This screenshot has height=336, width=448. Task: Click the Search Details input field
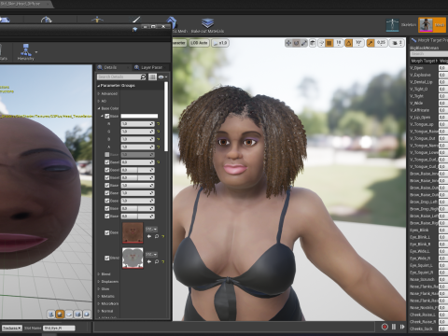(x=121, y=77)
